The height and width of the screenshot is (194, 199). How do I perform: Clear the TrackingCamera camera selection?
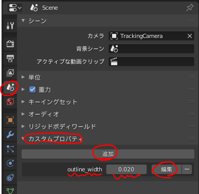pyautogui.click(x=190, y=36)
